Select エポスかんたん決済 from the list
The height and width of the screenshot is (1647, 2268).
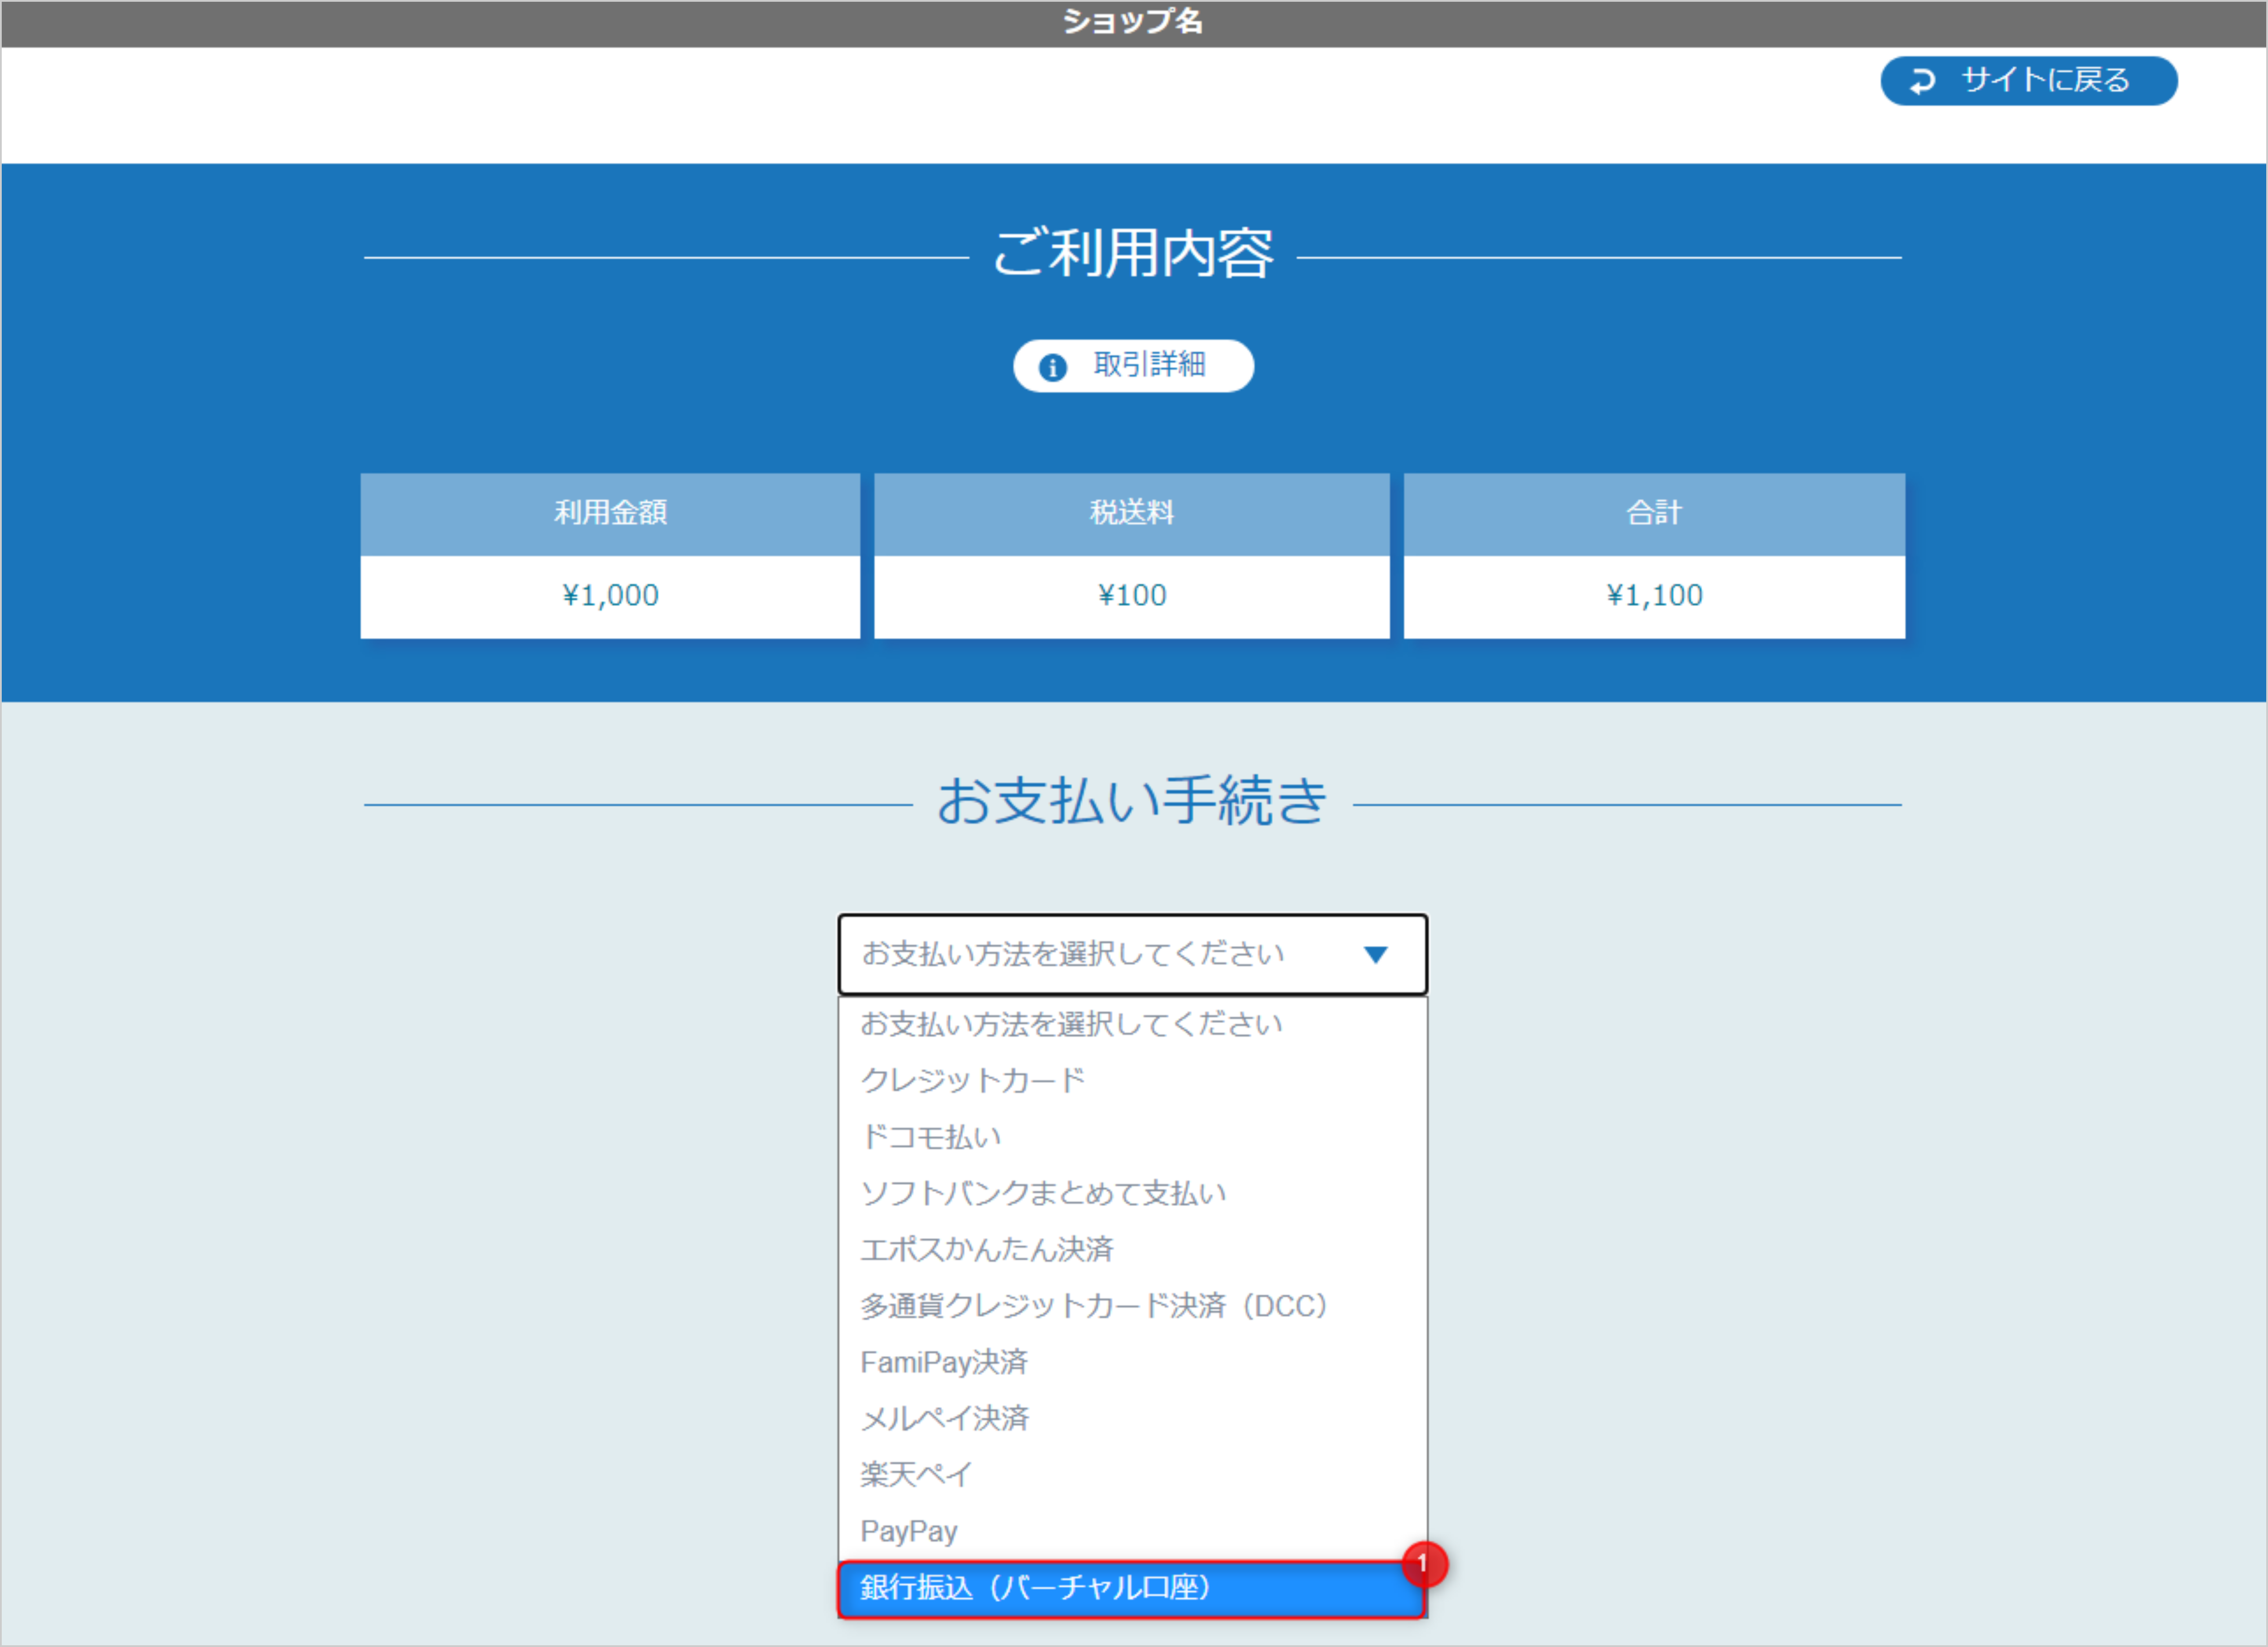tap(991, 1248)
